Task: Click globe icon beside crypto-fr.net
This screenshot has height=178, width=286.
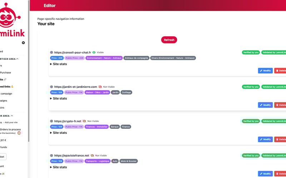Action: pos(51,121)
